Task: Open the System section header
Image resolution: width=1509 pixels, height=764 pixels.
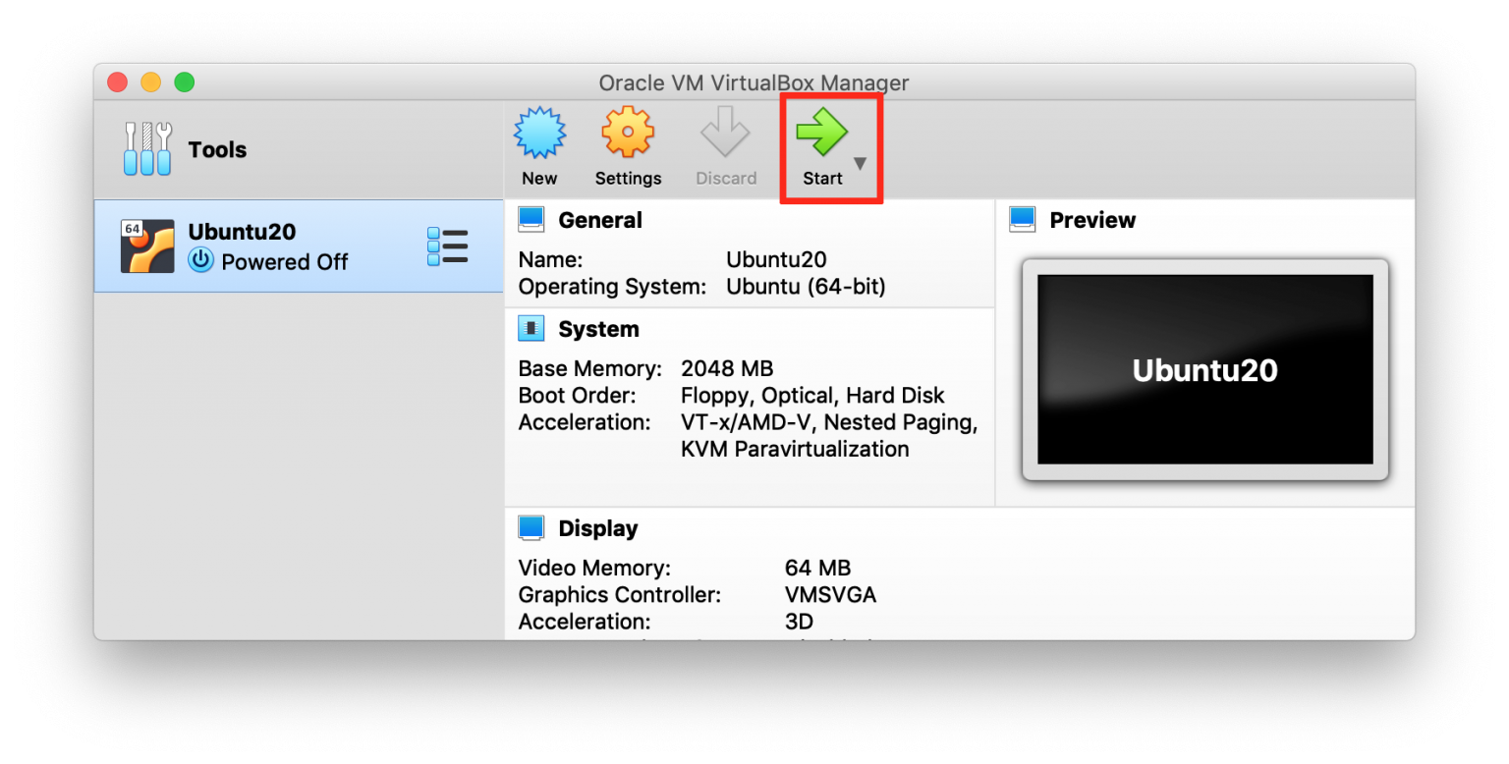Action: click(598, 329)
